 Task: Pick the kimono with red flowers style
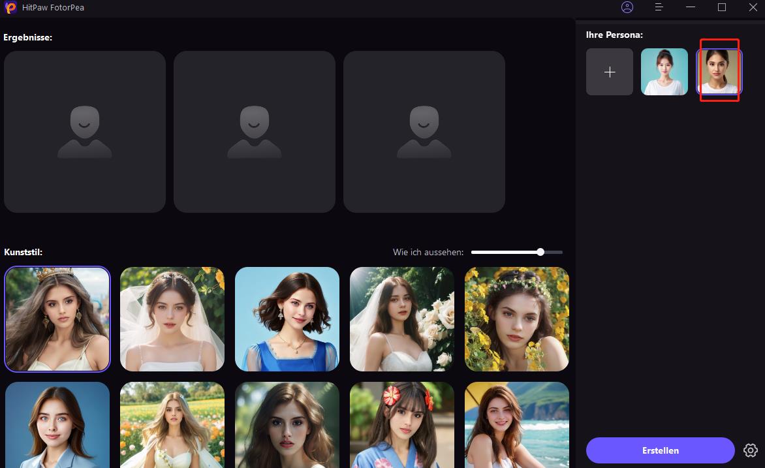pyautogui.click(x=402, y=424)
